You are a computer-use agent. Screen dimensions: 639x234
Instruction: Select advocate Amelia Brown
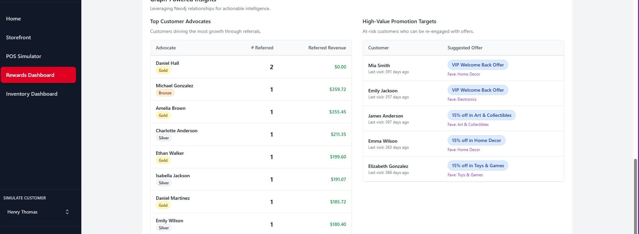[x=170, y=108]
